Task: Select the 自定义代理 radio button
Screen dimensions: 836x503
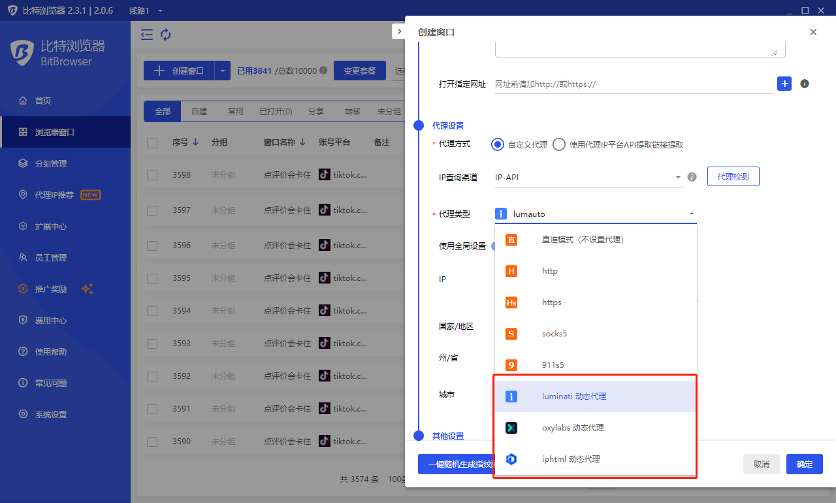Action: coord(498,145)
